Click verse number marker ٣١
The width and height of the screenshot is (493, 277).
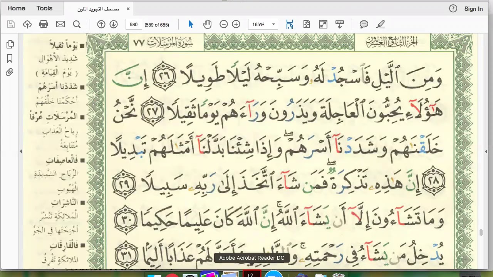tap(126, 255)
